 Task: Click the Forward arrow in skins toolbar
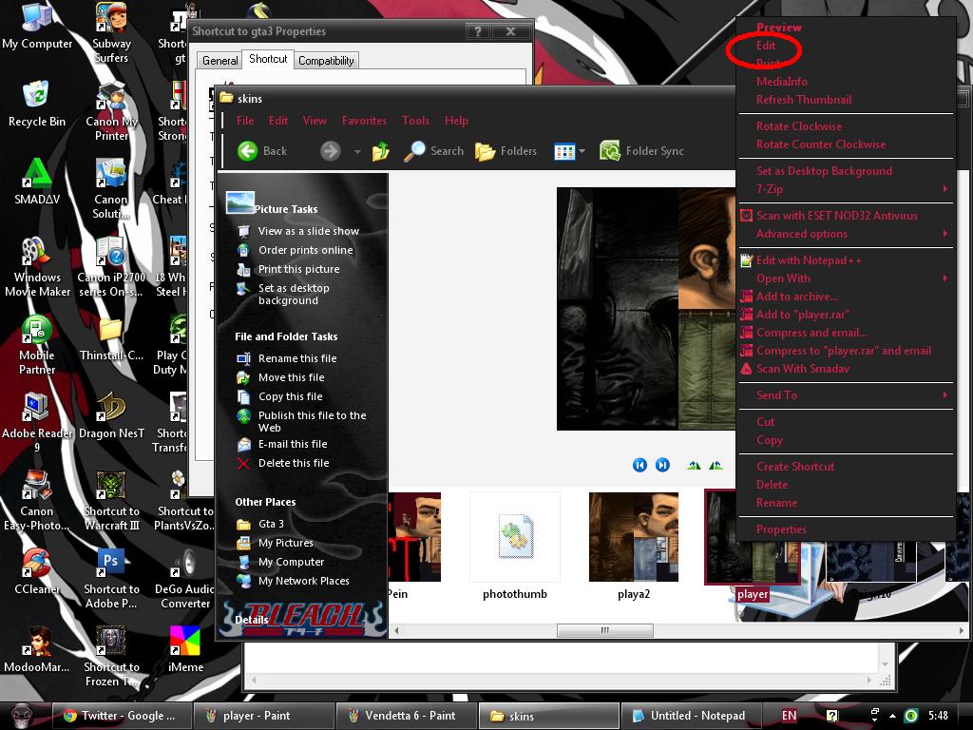point(330,151)
